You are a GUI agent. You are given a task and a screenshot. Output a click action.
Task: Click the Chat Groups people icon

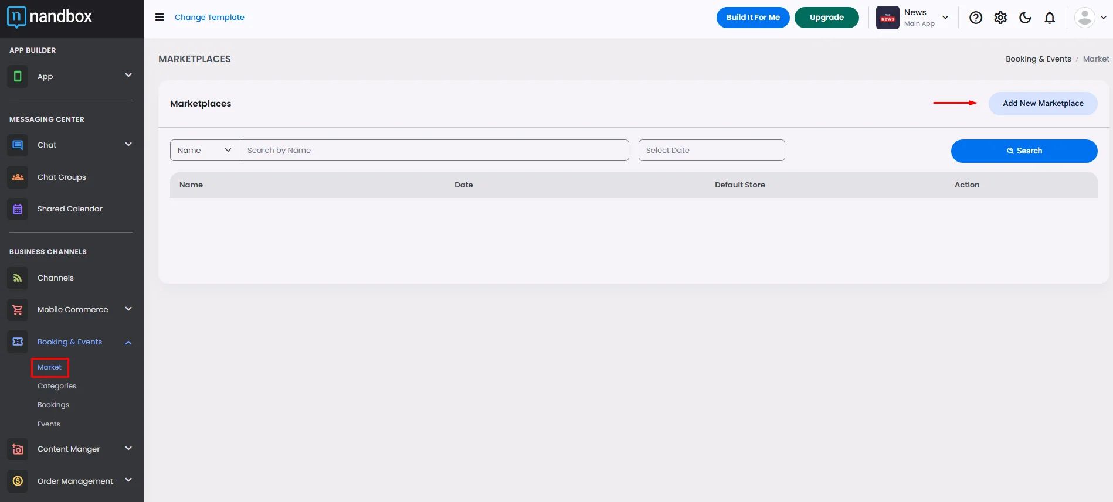click(18, 177)
